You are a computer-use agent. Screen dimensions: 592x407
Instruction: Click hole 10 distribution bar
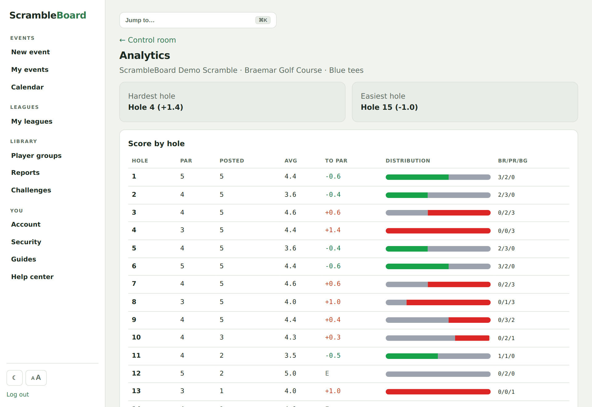(438, 338)
